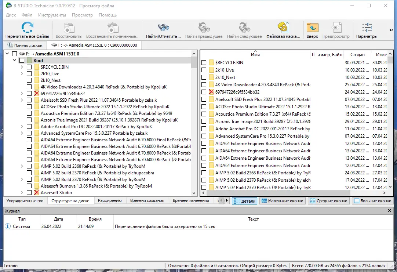Select F: Asmedia ASM1153E 0 tab
Screen dimensions: 397x272
tap(94, 45)
